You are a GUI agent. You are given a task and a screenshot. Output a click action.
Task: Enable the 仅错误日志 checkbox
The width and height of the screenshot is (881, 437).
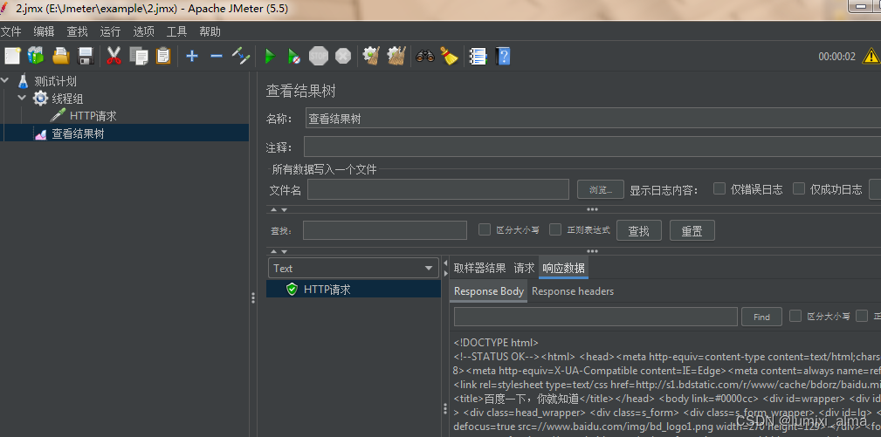pos(719,188)
